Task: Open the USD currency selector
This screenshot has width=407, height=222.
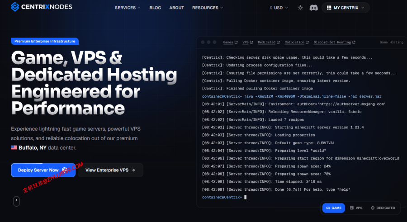Action: 279,8
